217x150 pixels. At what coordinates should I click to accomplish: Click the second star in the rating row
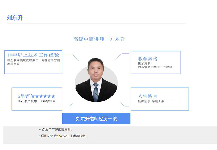click(41, 96)
